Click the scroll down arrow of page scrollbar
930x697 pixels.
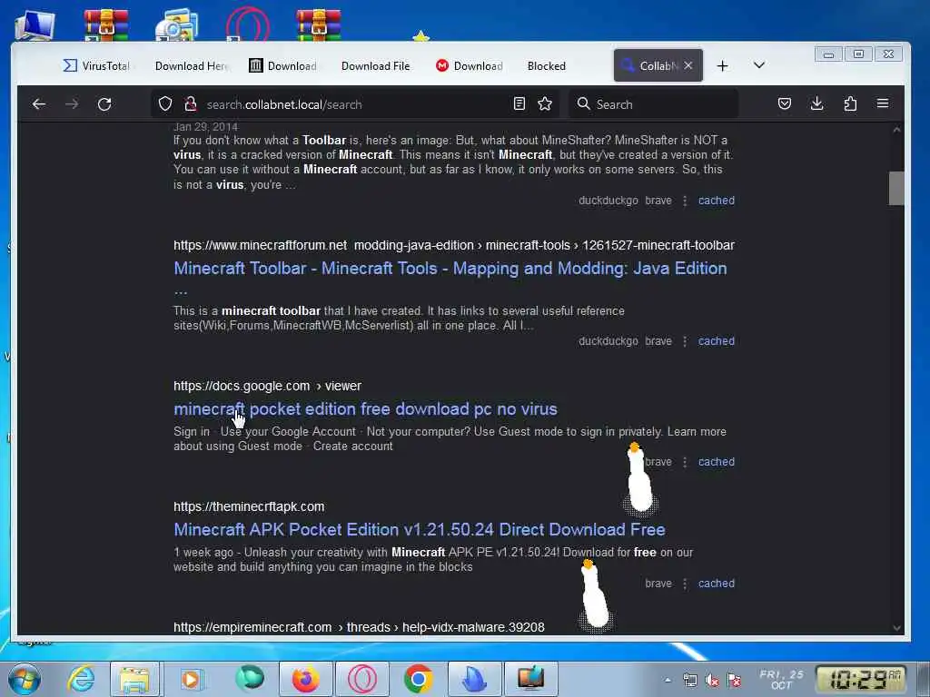click(896, 628)
